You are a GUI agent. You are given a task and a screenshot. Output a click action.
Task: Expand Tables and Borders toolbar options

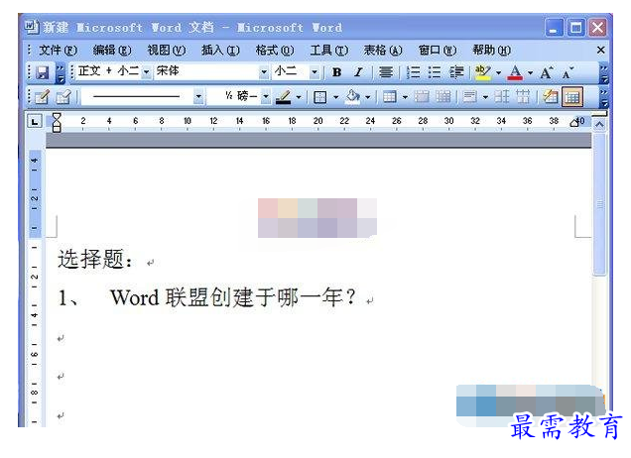coord(604,98)
